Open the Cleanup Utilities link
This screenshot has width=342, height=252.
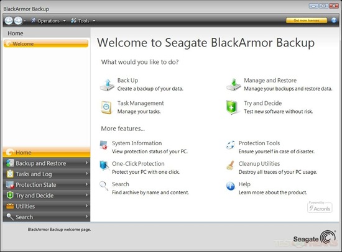259,164
